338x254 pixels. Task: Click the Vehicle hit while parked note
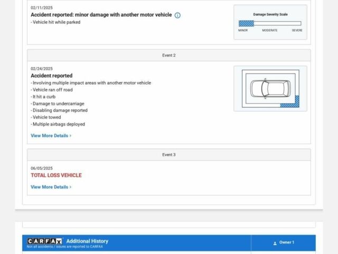pos(56,22)
